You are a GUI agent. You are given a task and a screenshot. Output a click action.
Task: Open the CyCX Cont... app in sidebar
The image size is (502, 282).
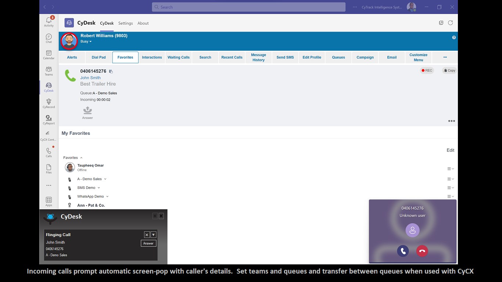tap(49, 136)
